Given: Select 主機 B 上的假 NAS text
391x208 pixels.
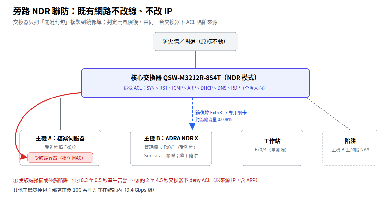Looking at the screenshot, I should [x=350, y=150].
